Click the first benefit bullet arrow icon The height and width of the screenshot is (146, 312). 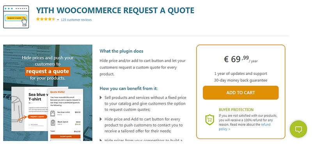[x=101, y=98]
